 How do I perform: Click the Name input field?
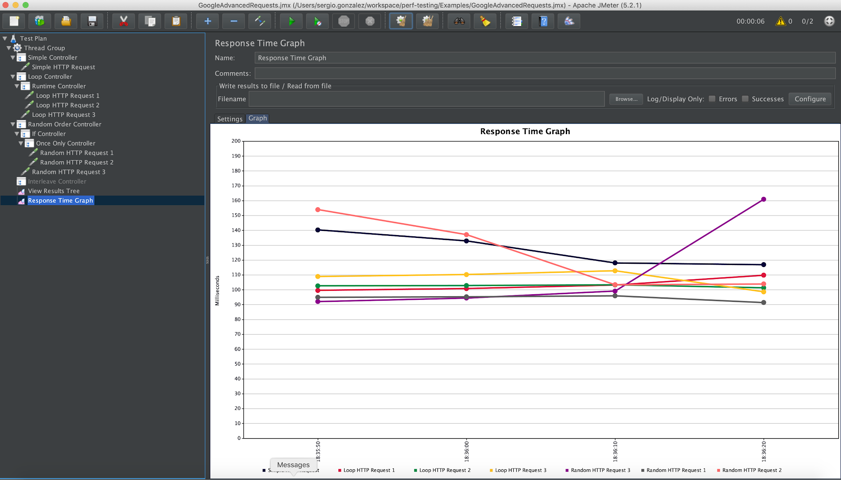tap(545, 58)
